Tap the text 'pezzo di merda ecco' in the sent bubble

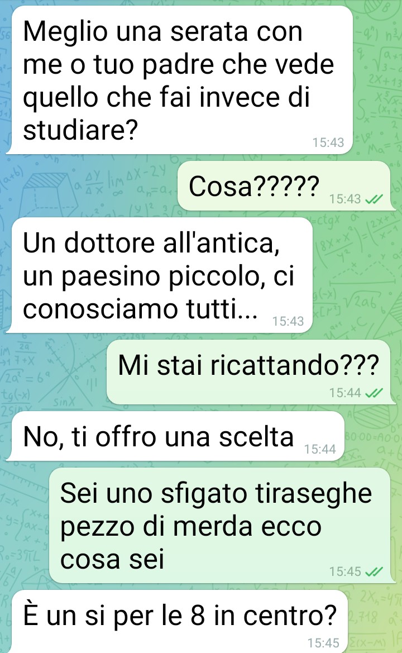coord(191,527)
